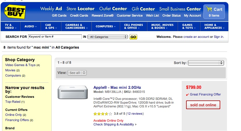
Task: Click the create an account link
Action: 196,37
